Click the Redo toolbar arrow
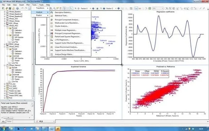This screenshot has width=209, height=131. tap(26, 8)
